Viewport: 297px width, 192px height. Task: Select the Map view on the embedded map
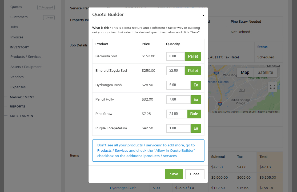coord(245,72)
